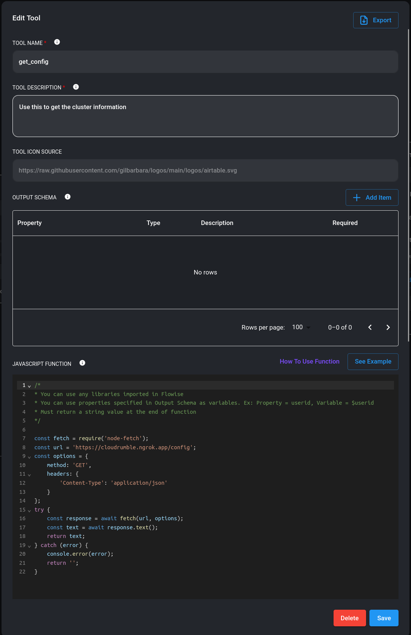Click the Tool Name input field
Image resolution: width=411 pixels, height=635 pixels.
click(205, 62)
